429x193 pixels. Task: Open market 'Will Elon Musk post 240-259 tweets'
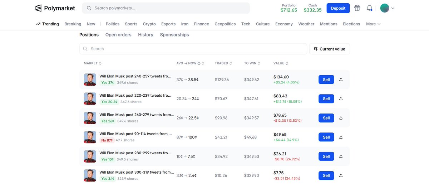135,76
